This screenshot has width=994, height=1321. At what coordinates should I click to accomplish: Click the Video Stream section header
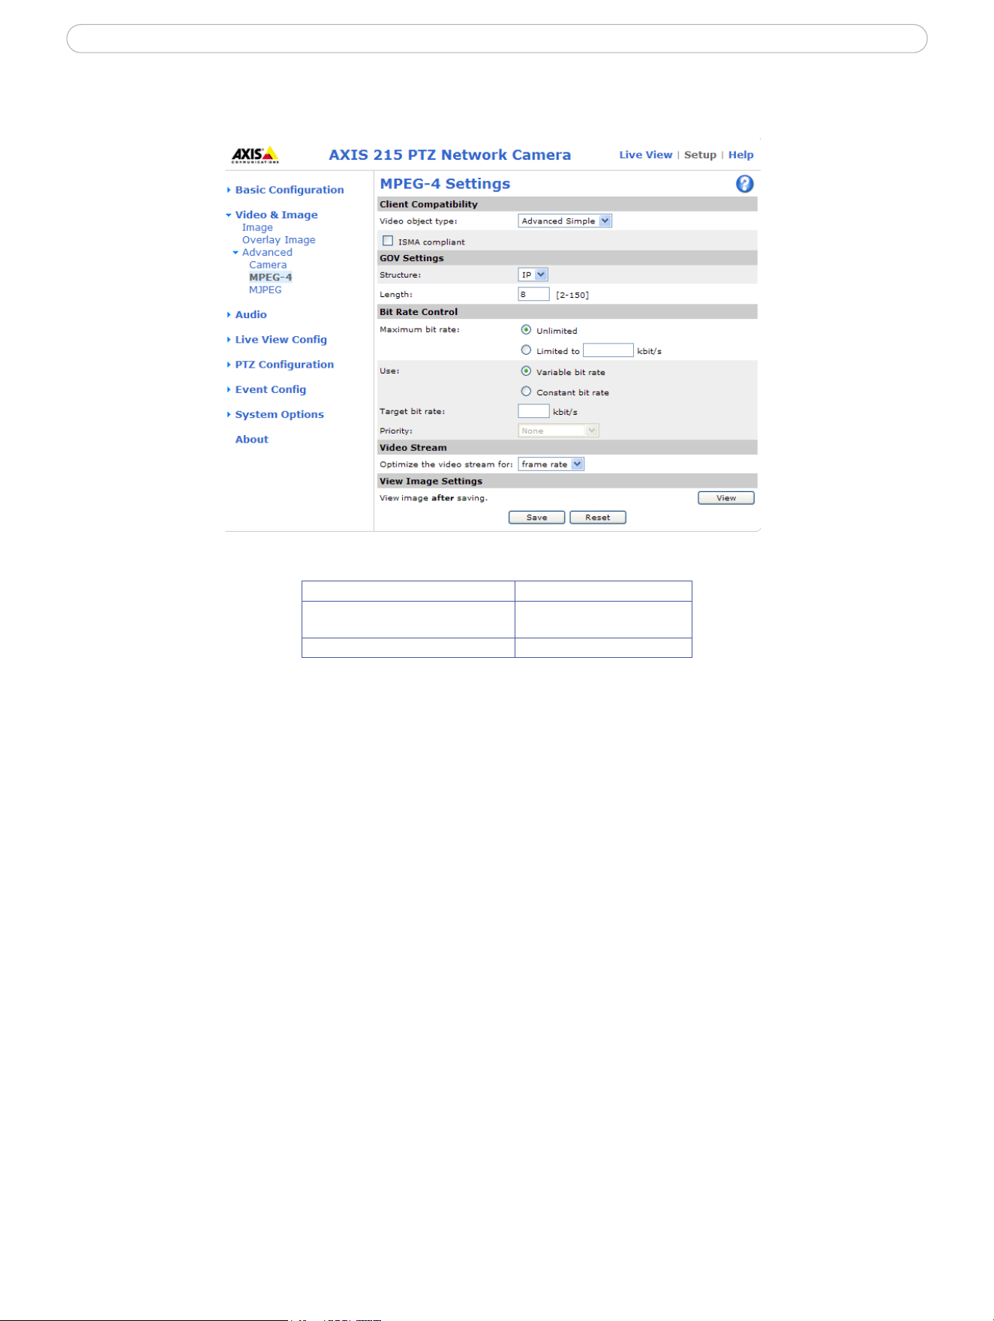click(413, 448)
